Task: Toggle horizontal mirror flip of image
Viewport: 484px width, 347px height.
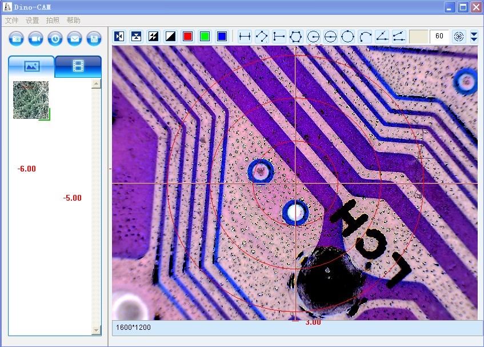Action: [119, 37]
